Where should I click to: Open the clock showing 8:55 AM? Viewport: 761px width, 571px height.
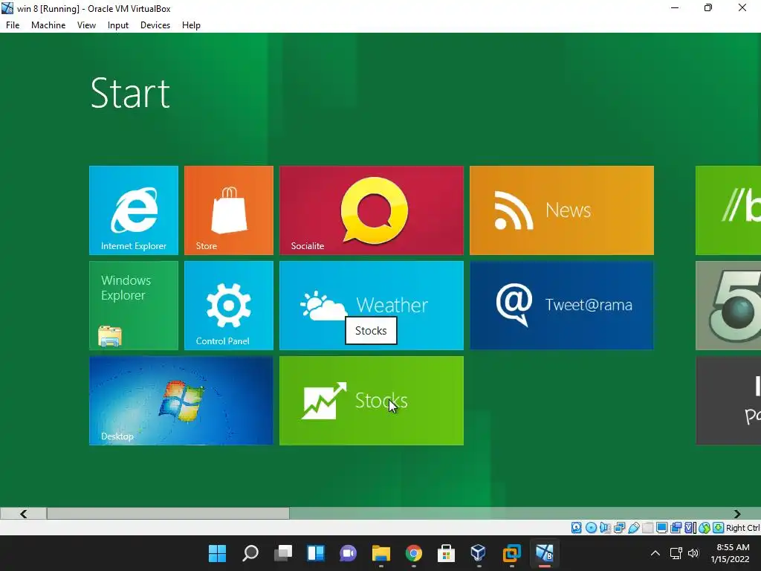click(x=730, y=553)
